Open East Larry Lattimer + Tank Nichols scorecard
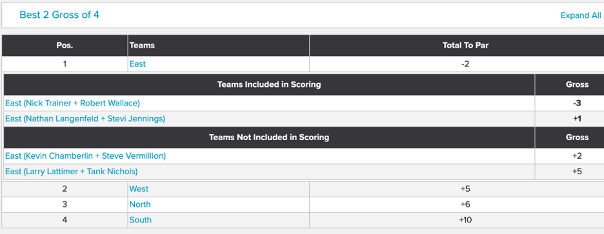The width and height of the screenshot is (604, 234). [71, 172]
